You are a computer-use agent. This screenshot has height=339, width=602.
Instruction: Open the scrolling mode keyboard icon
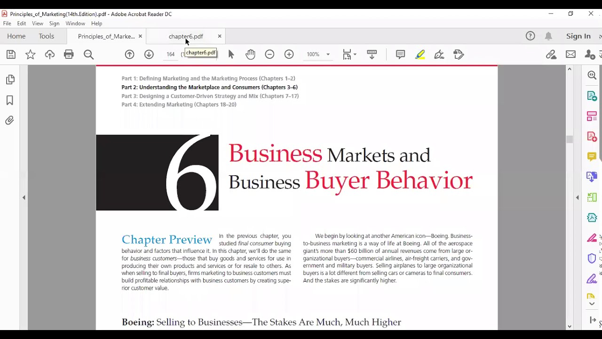point(372,55)
